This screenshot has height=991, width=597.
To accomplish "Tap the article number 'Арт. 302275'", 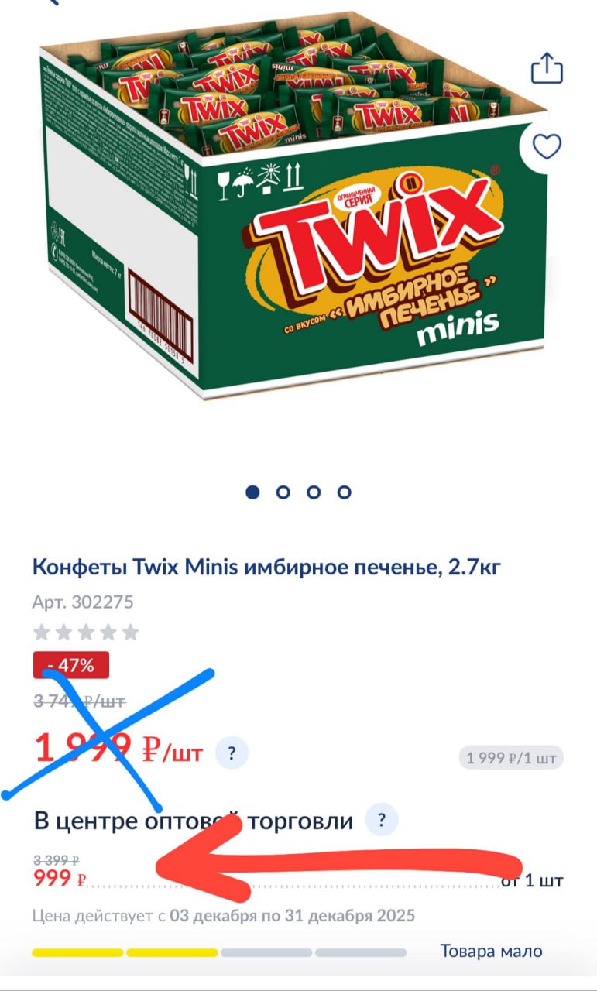I will [x=83, y=602].
